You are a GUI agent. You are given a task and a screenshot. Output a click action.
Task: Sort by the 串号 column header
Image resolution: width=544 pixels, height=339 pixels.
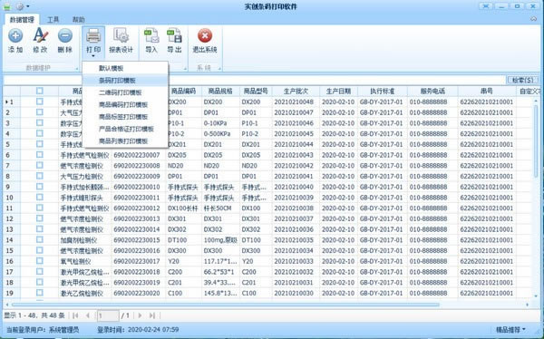[486, 92]
